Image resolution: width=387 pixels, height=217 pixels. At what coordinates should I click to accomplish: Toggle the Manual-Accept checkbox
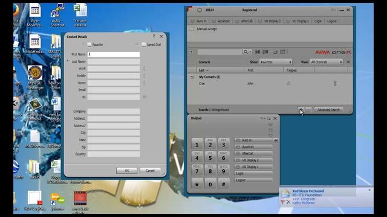[x=191, y=29]
